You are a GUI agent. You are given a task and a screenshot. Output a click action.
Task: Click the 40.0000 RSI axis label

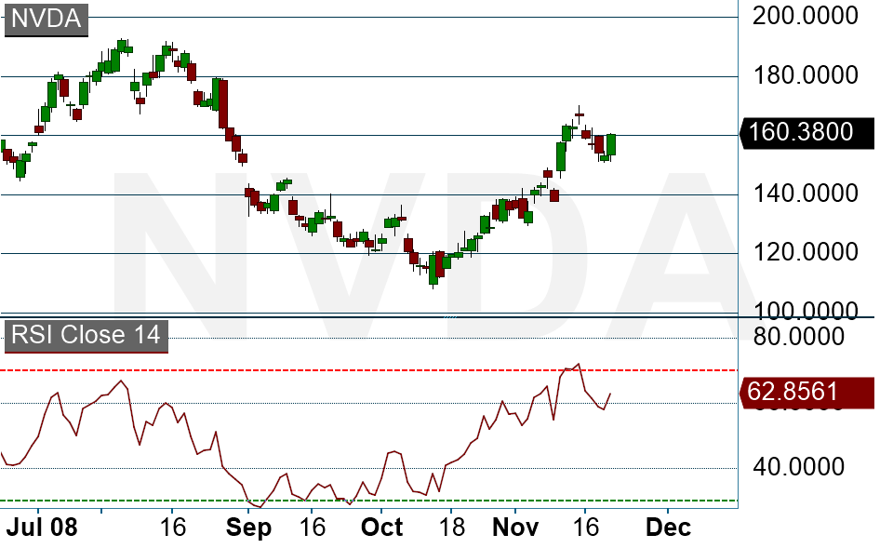click(x=798, y=467)
